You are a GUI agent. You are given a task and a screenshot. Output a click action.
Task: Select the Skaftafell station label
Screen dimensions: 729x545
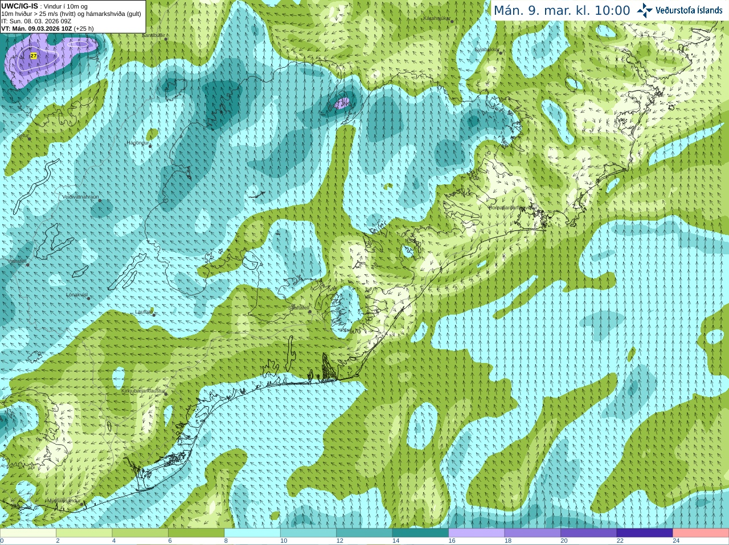pyautogui.click(x=298, y=307)
